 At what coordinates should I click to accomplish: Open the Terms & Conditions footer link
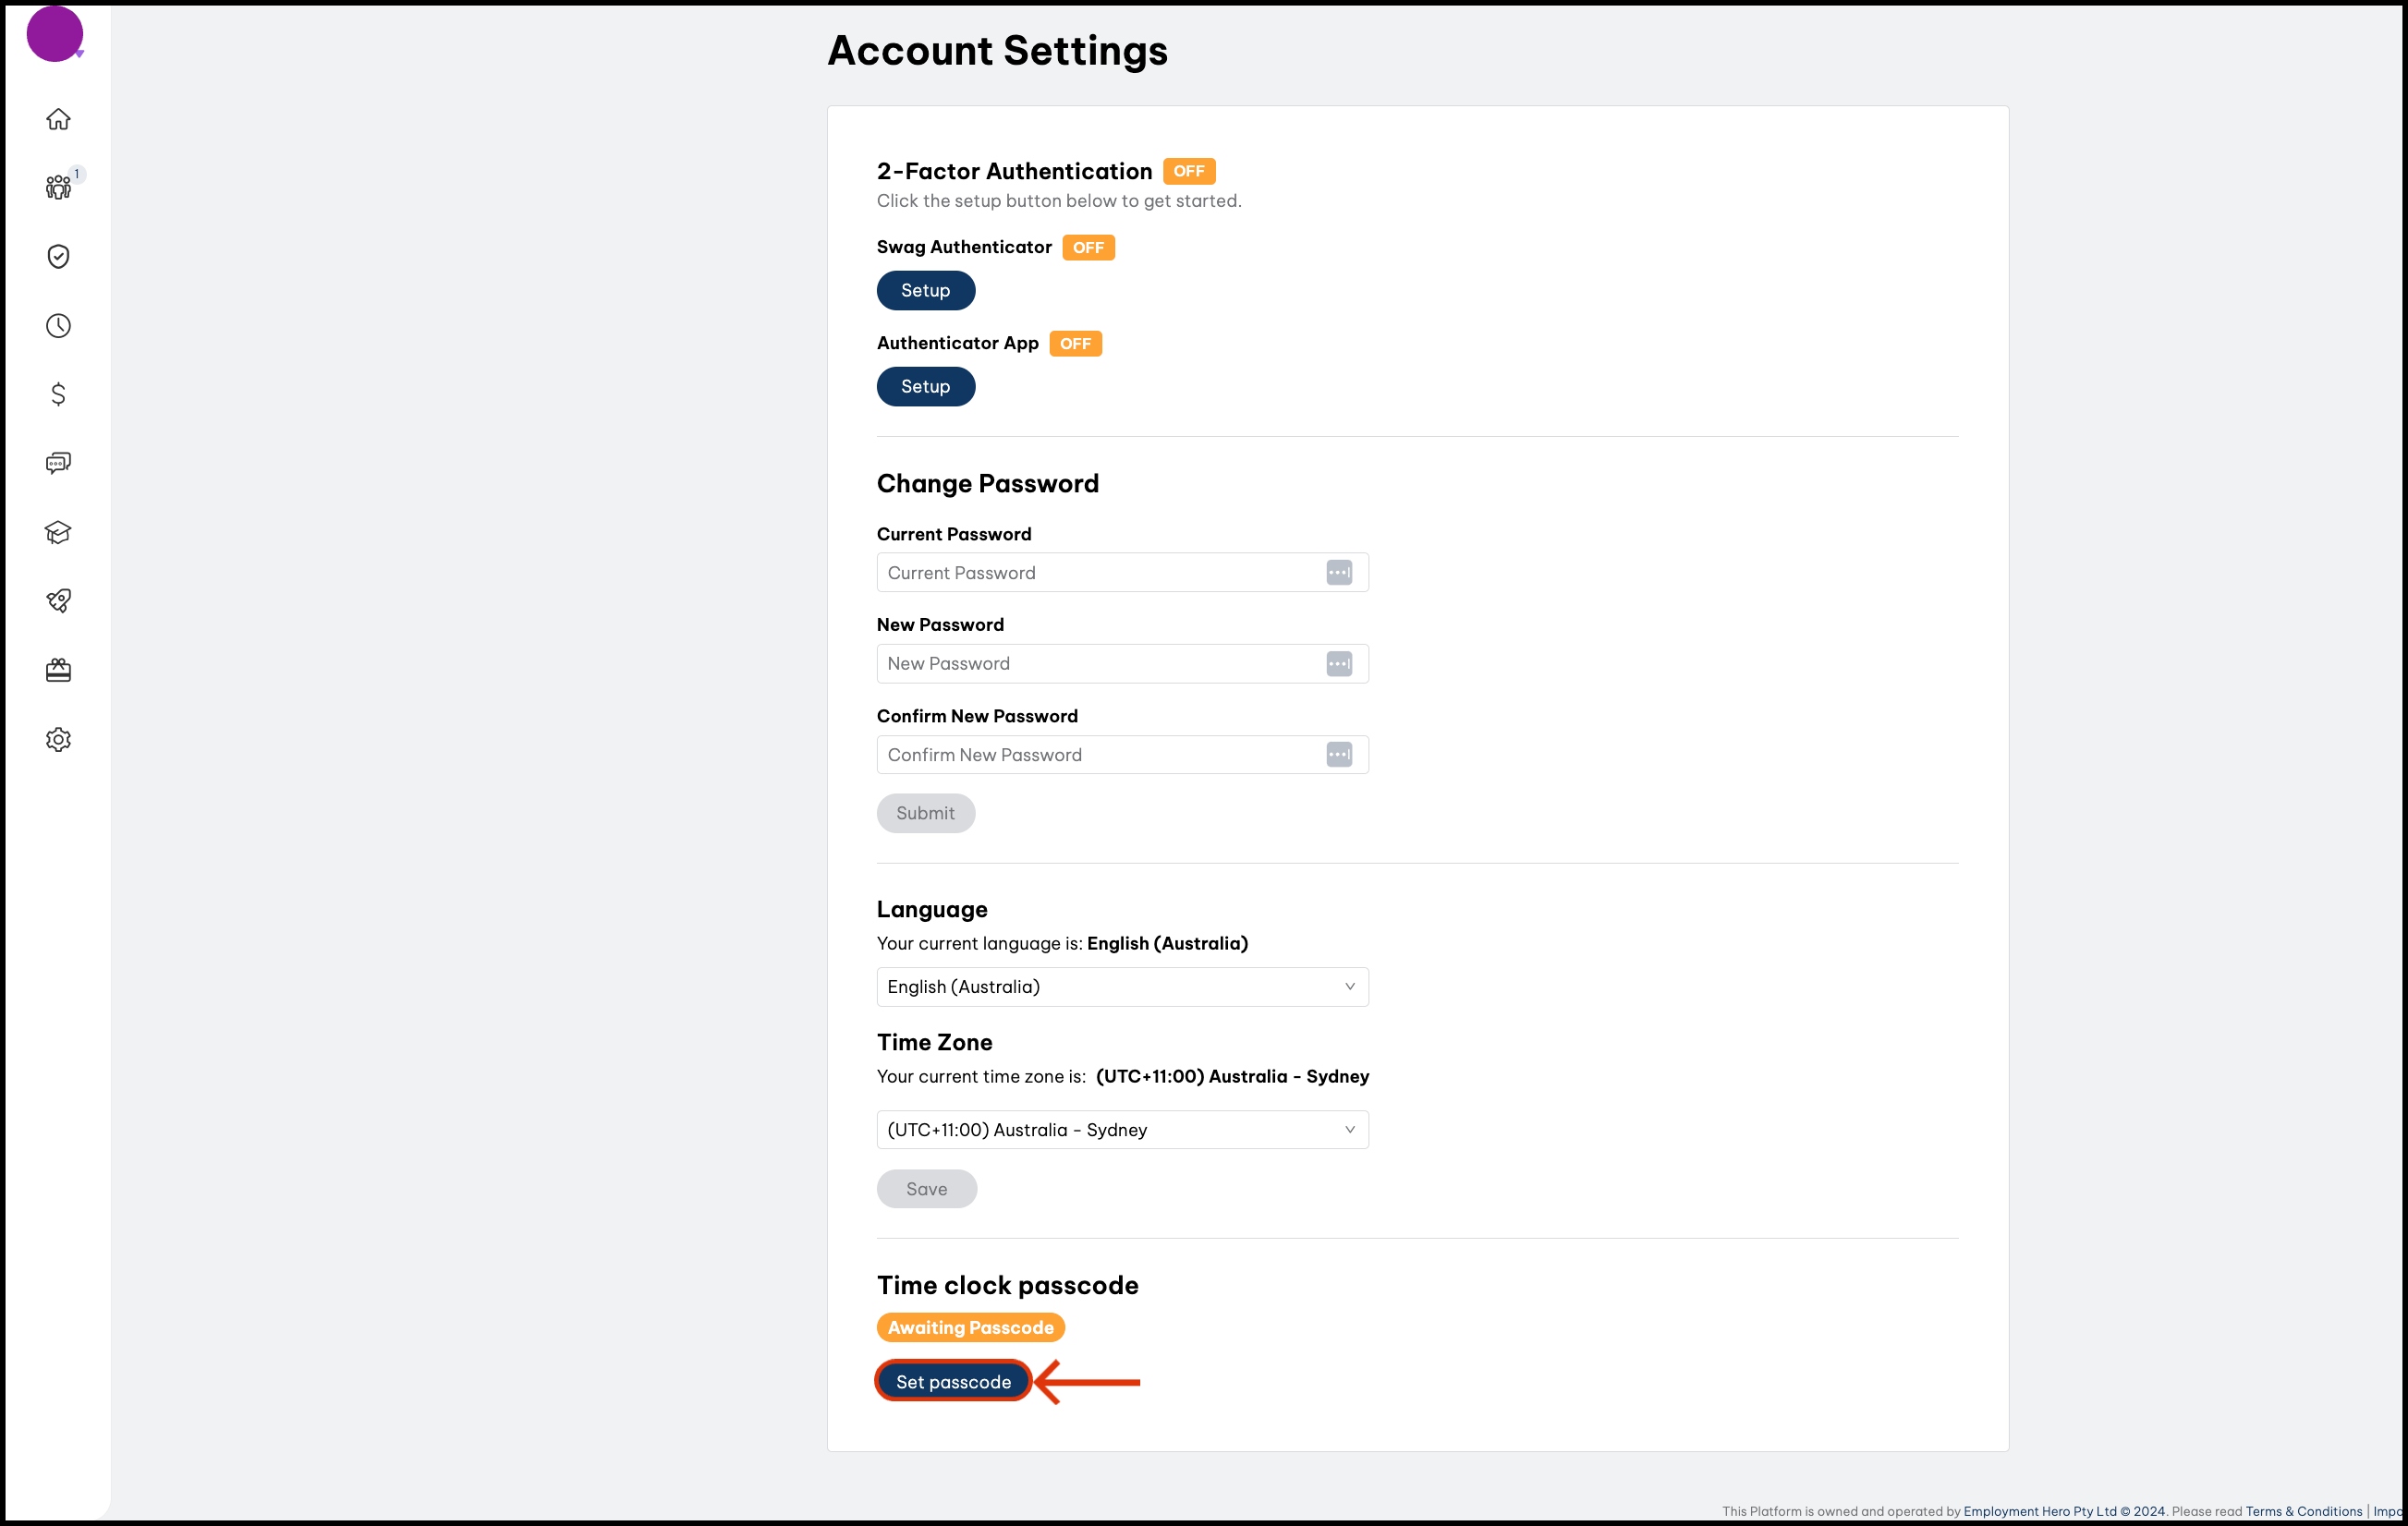pyautogui.click(x=2303, y=1511)
